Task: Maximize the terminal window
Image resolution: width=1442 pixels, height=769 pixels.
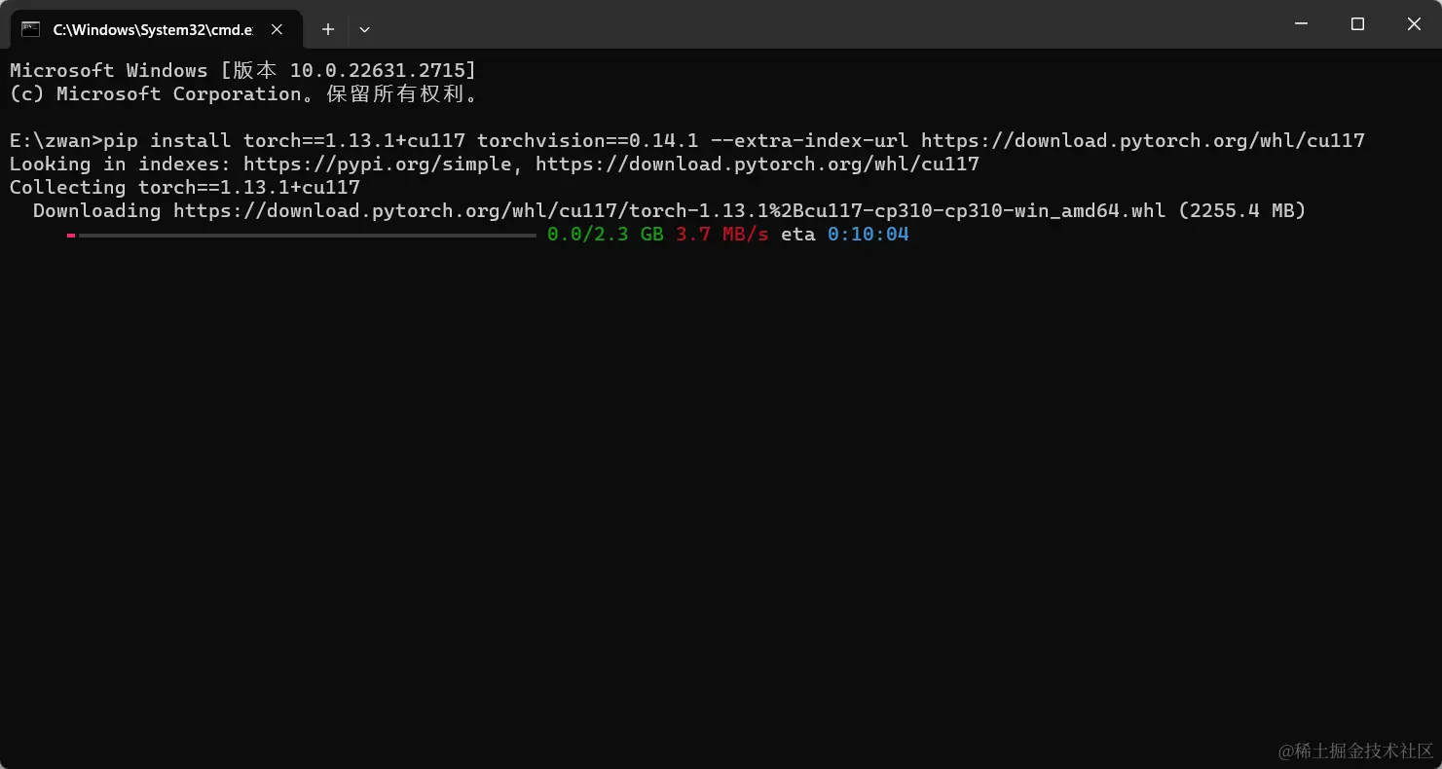Action: tap(1357, 23)
